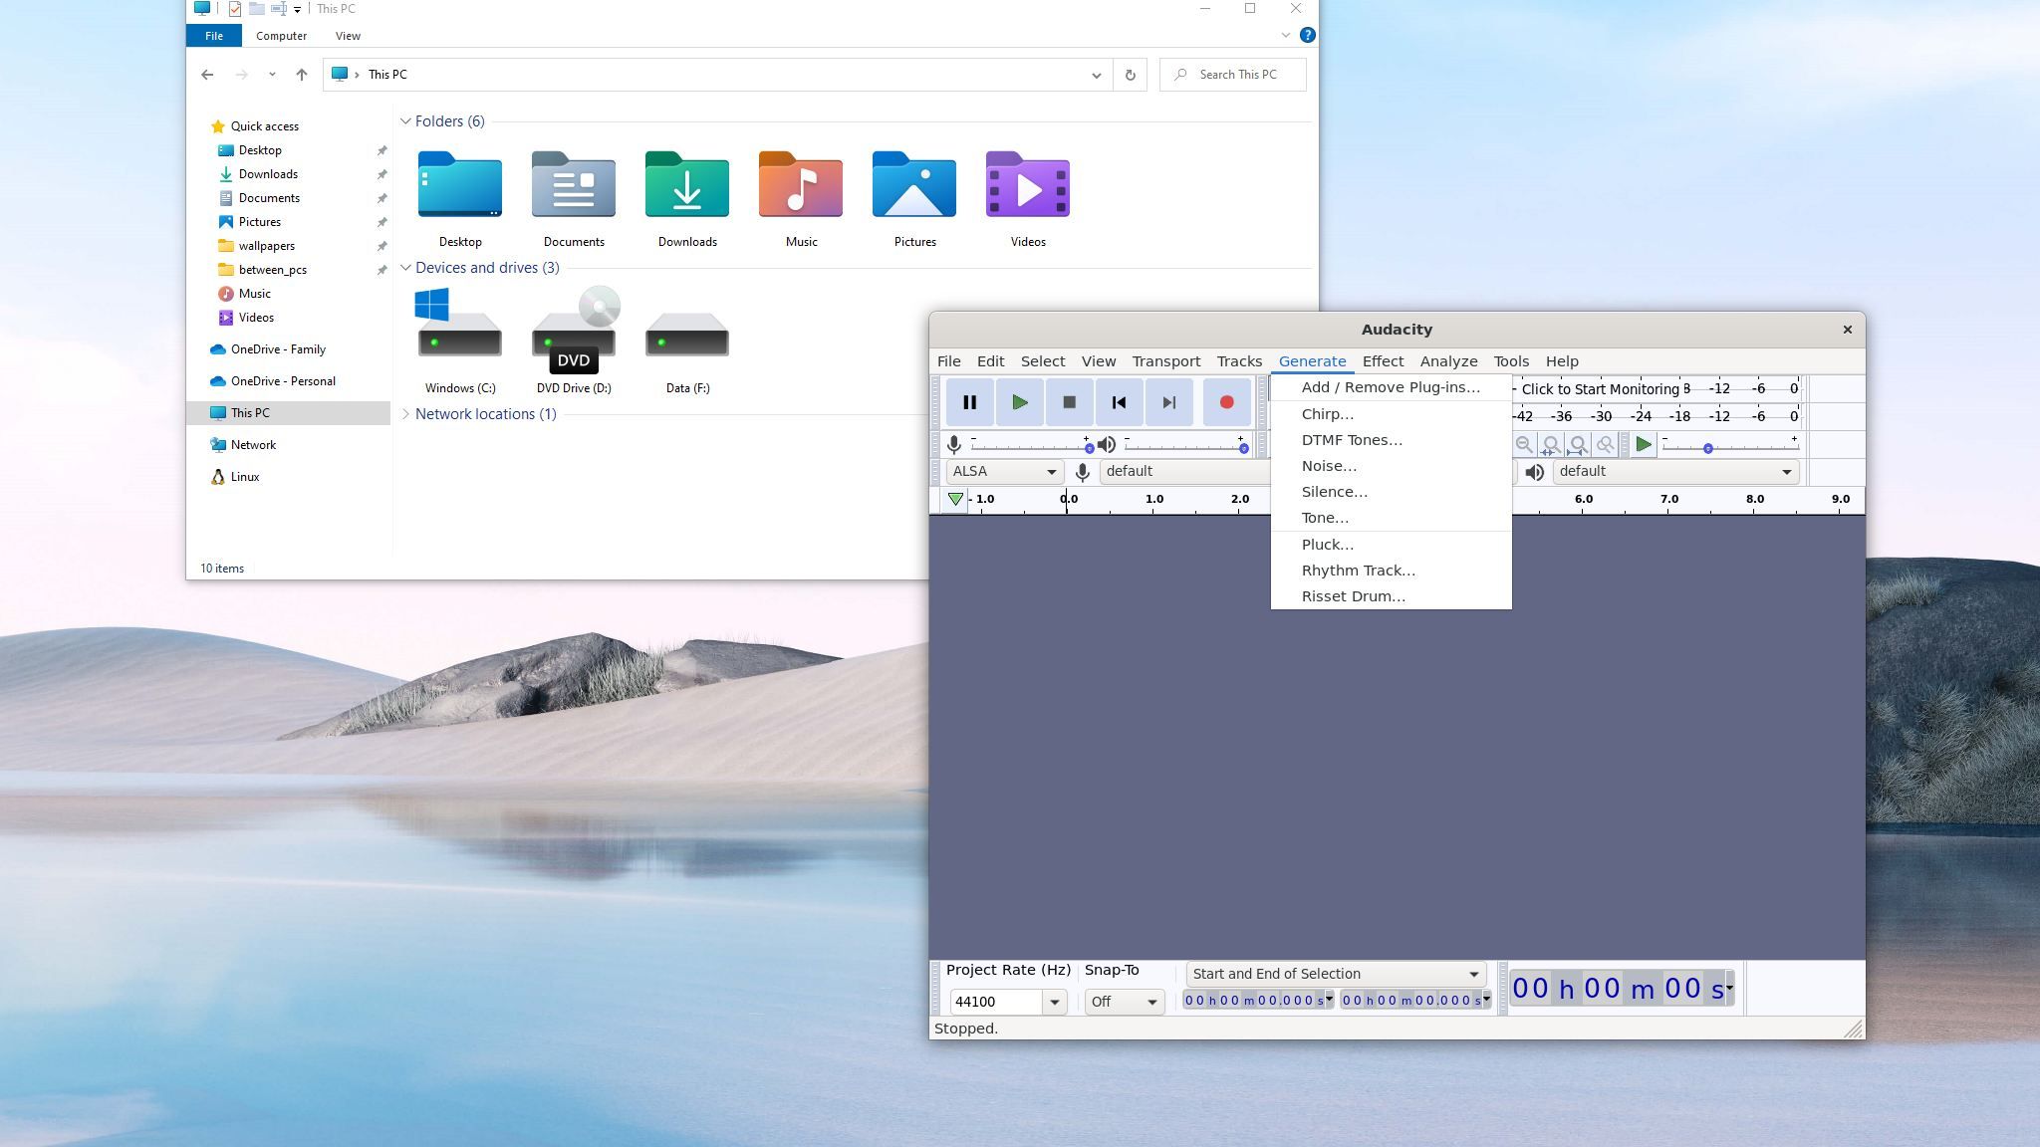Click the speaker icon next to playback volume slider
The image size is (2040, 1147).
1107,445
